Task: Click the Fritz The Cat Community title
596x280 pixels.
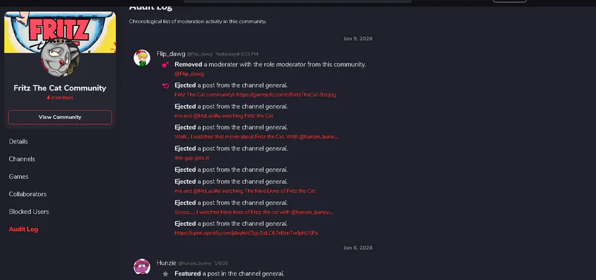Action: tap(60, 88)
